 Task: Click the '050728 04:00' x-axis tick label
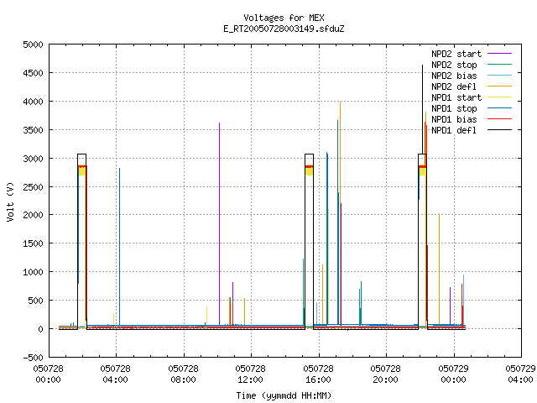point(116,374)
